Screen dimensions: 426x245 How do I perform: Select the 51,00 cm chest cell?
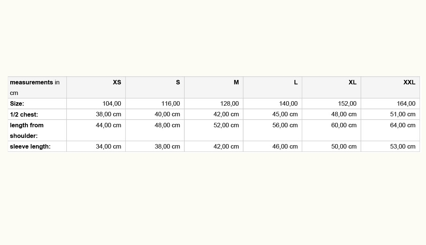(x=390, y=114)
